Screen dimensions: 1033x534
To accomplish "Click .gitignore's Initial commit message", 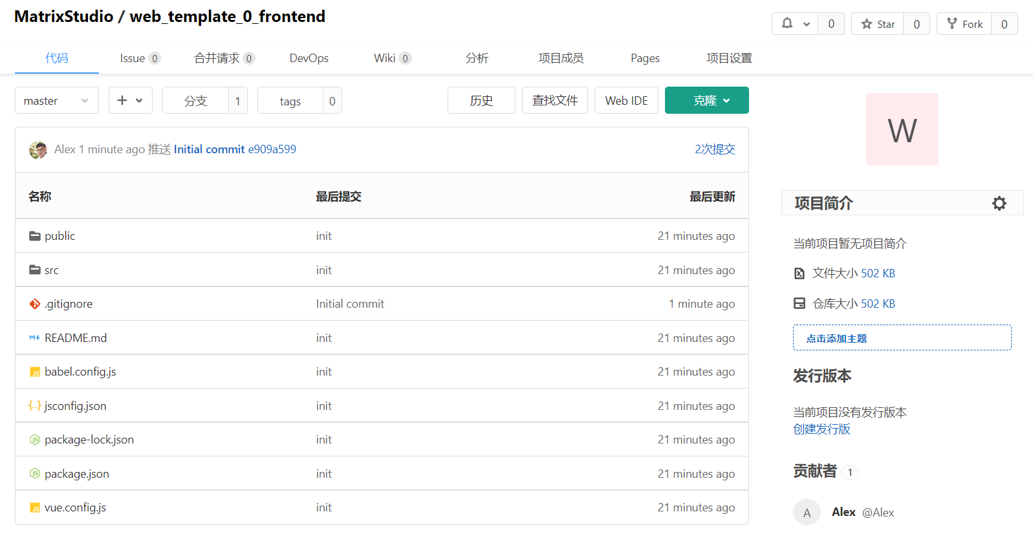I will 350,304.
